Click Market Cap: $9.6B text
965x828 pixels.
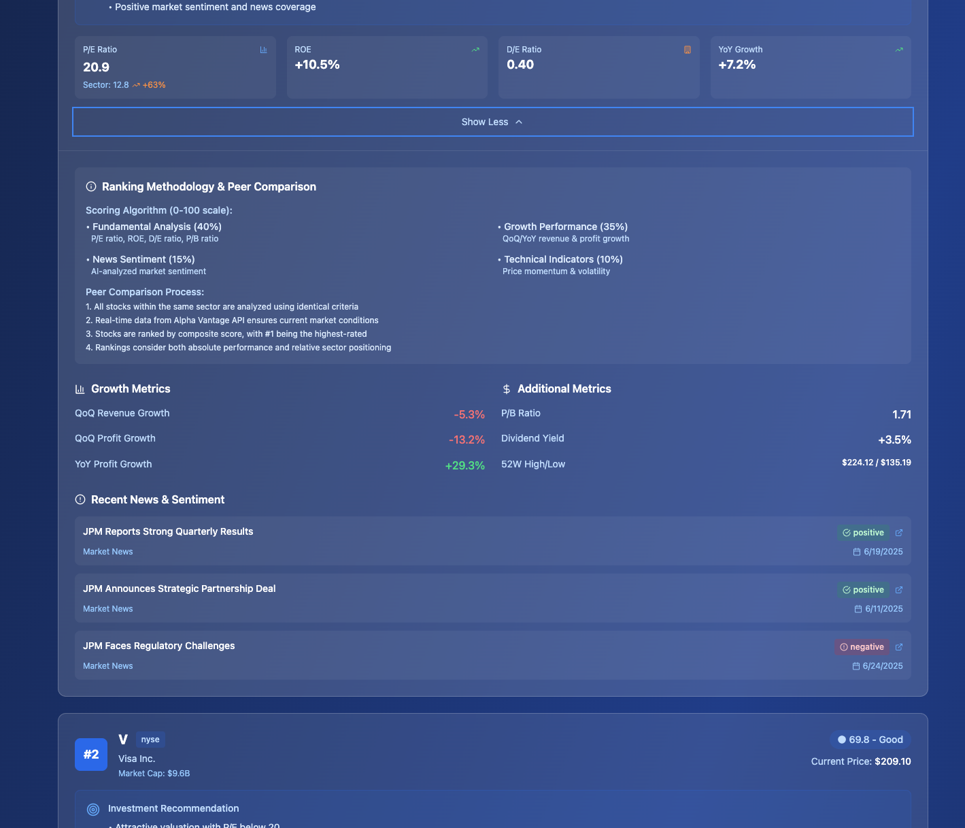tap(154, 774)
